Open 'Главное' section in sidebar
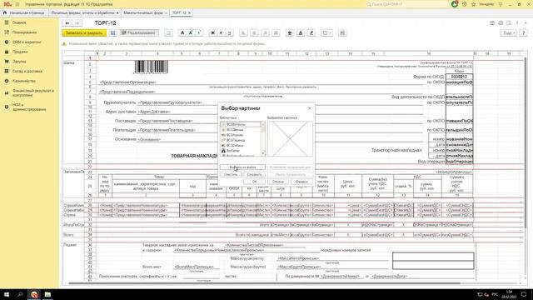 click(19, 22)
